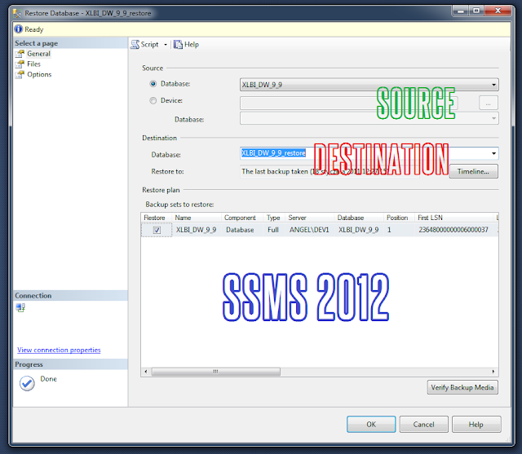The width and height of the screenshot is (522, 454).
Task: Expand the destination Database dropdown
Action: (493, 154)
